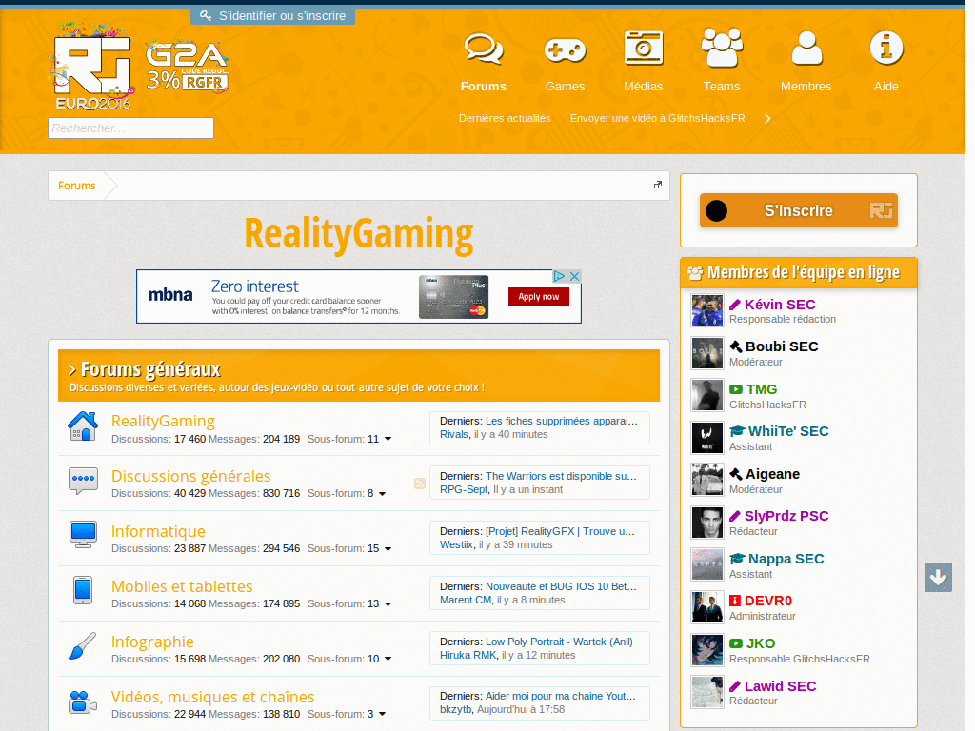The height and width of the screenshot is (731, 975).
Task: Open user Hiruka RMK profile link
Action: click(468, 655)
